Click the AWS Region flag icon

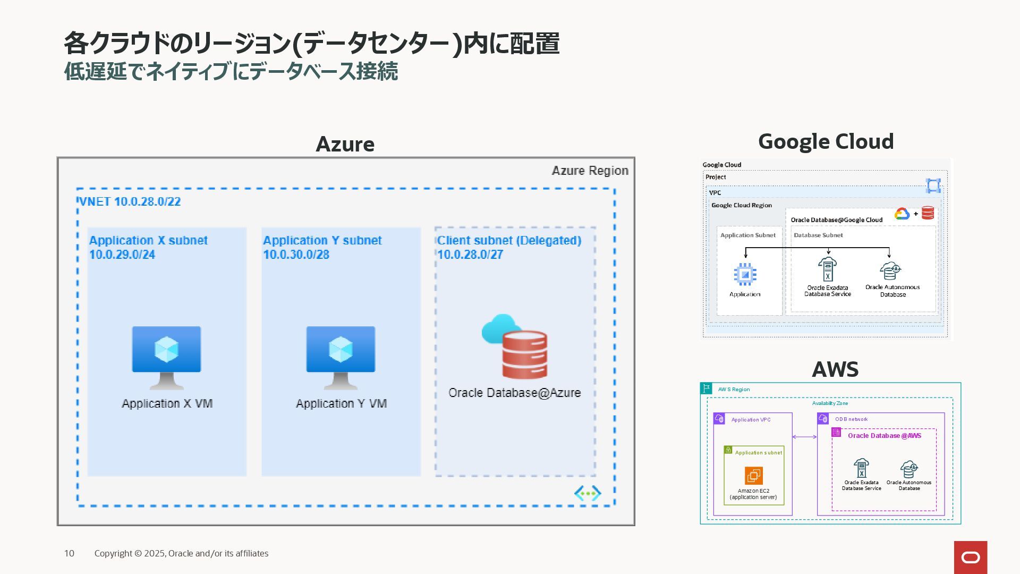pyautogui.click(x=706, y=389)
